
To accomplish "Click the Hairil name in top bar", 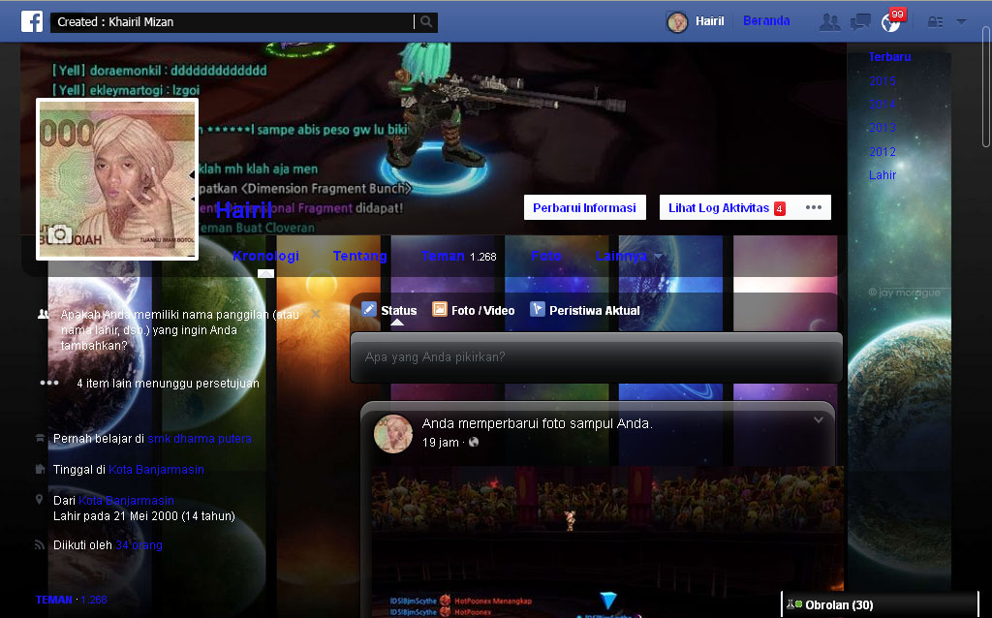I will [x=710, y=21].
